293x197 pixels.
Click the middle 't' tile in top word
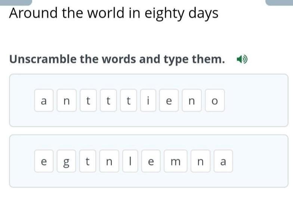(109, 101)
